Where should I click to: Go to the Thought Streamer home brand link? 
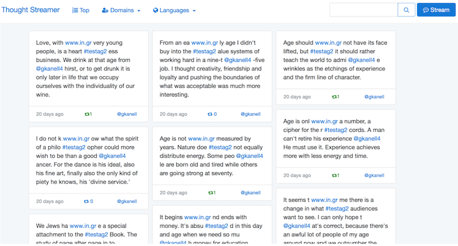(x=31, y=10)
